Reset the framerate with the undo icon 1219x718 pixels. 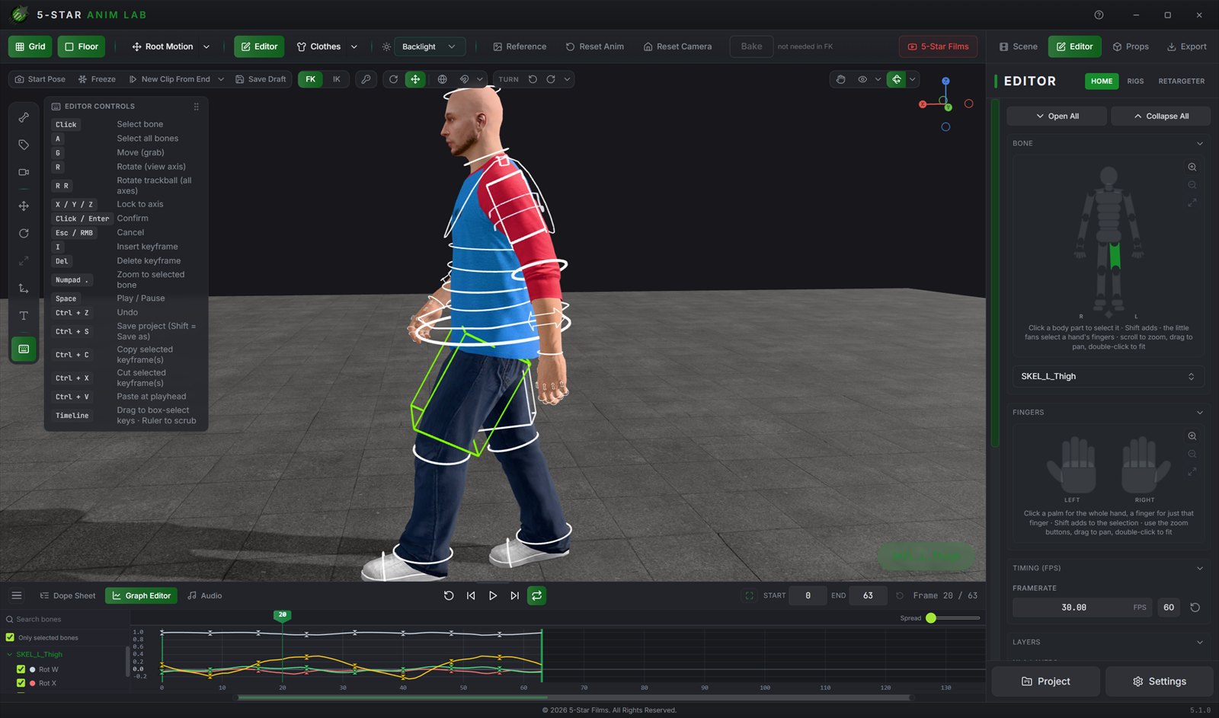[1195, 608]
